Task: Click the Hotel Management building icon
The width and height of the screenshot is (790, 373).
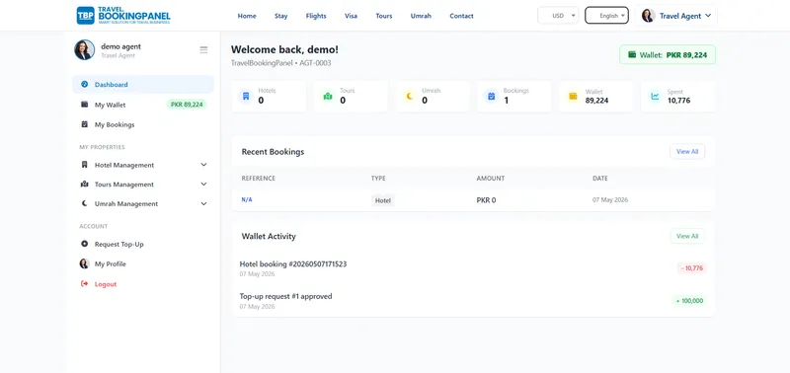Action: [85, 165]
